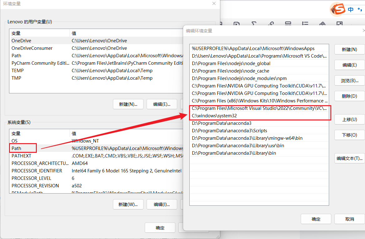Click 编辑(E) in the edit variable dialog
The width and height of the screenshot is (365, 239).
349,65
